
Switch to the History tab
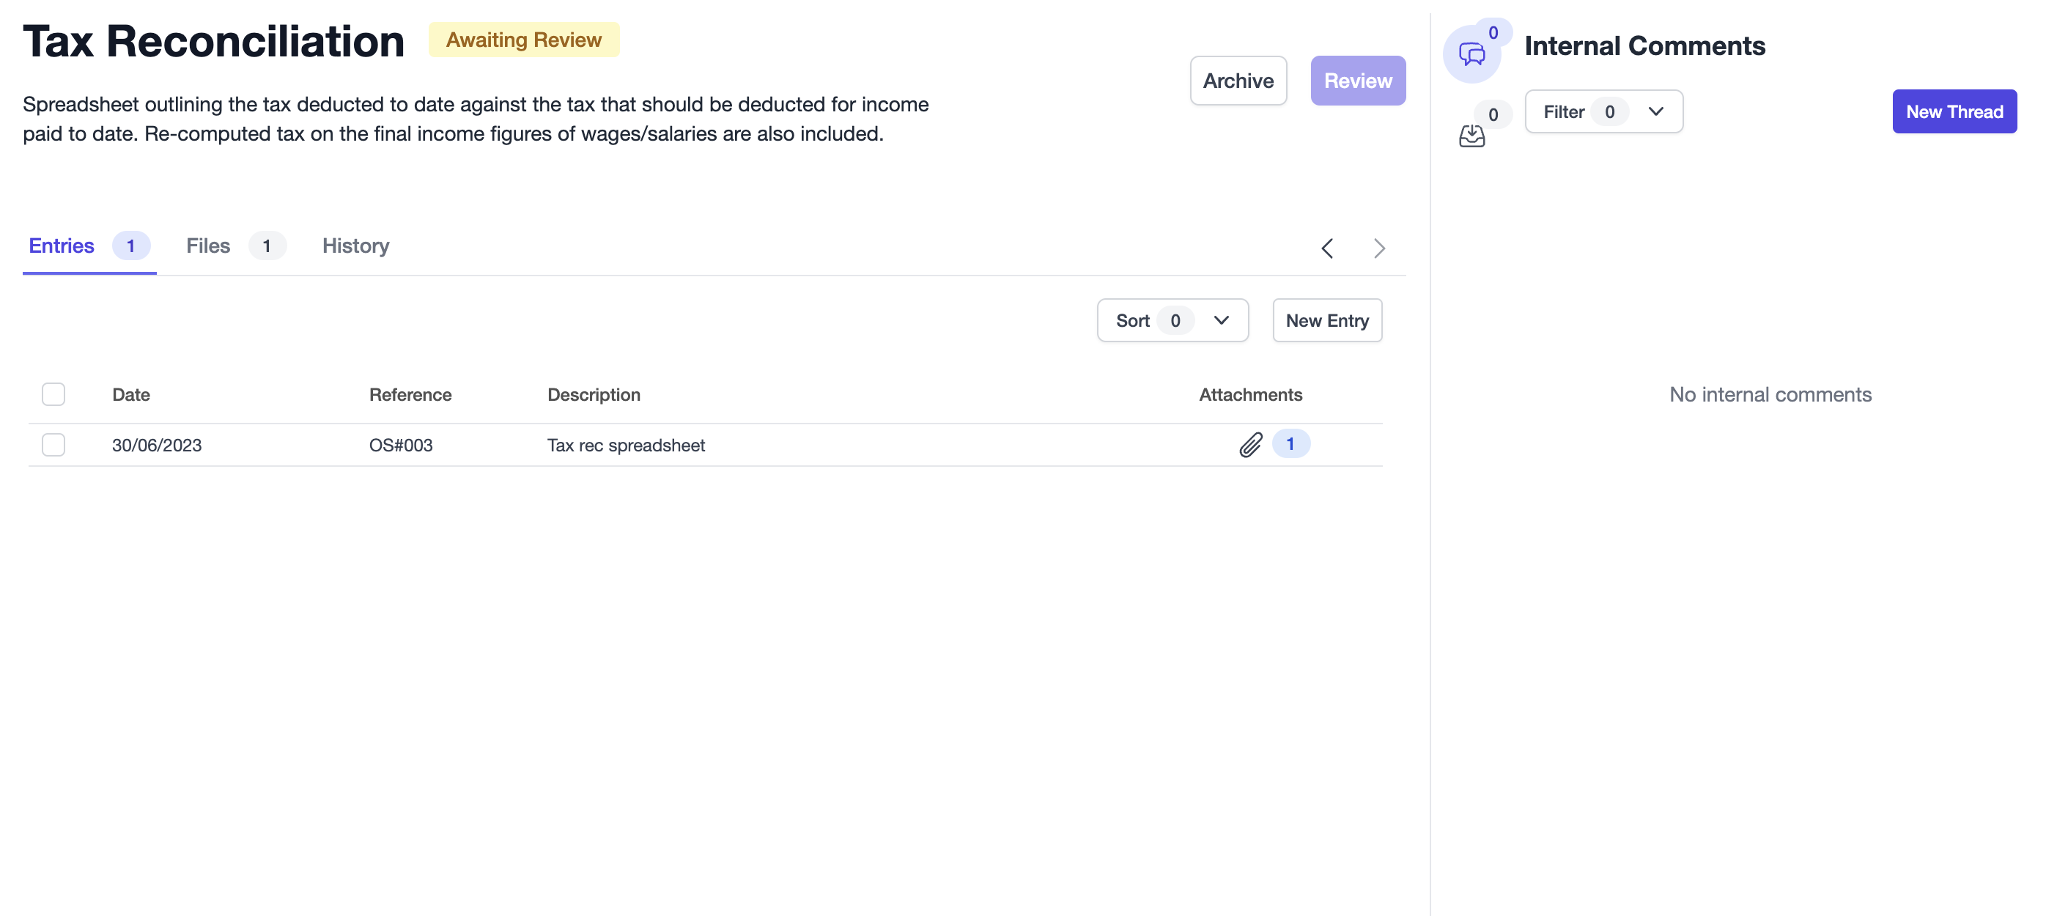356,245
